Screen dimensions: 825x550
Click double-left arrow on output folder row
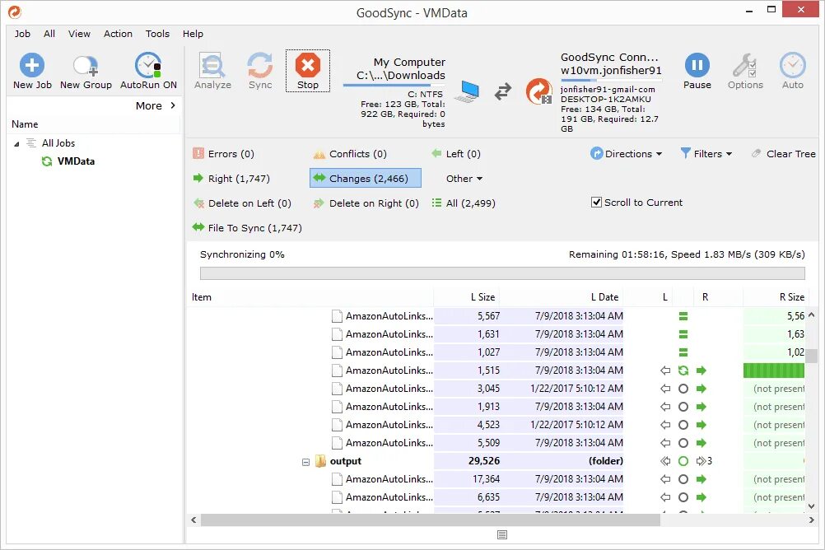click(665, 461)
